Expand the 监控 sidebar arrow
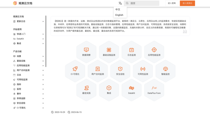210x116 pixels. (x=43, y=89)
